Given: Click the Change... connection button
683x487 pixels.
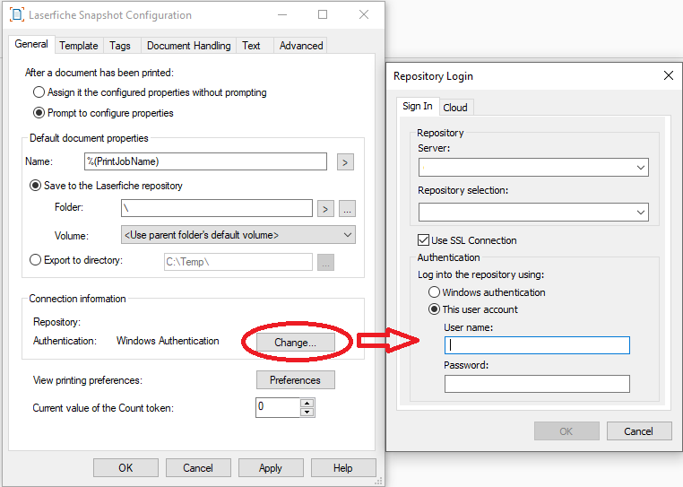Looking at the screenshot, I should tap(296, 343).
